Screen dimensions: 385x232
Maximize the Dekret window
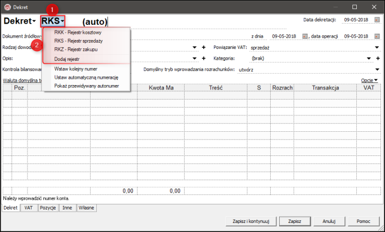(355, 7)
